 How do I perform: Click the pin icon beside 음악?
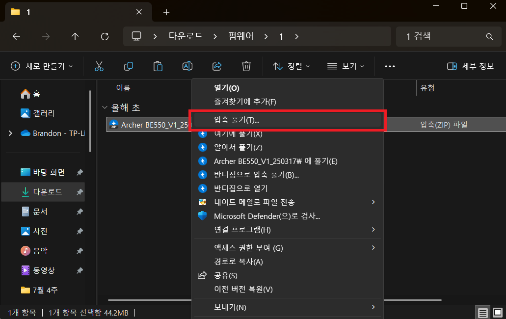pos(80,251)
